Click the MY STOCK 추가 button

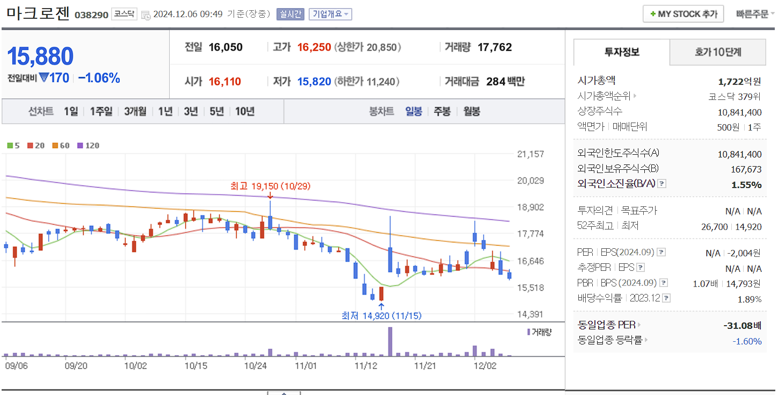(x=683, y=13)
